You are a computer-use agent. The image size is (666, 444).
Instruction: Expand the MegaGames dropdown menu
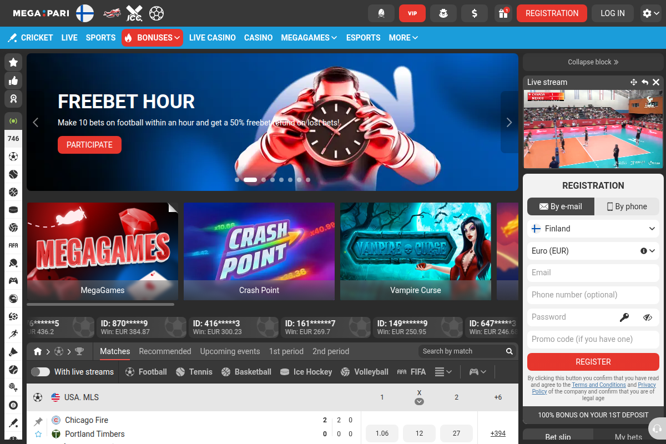click(309, 38)
